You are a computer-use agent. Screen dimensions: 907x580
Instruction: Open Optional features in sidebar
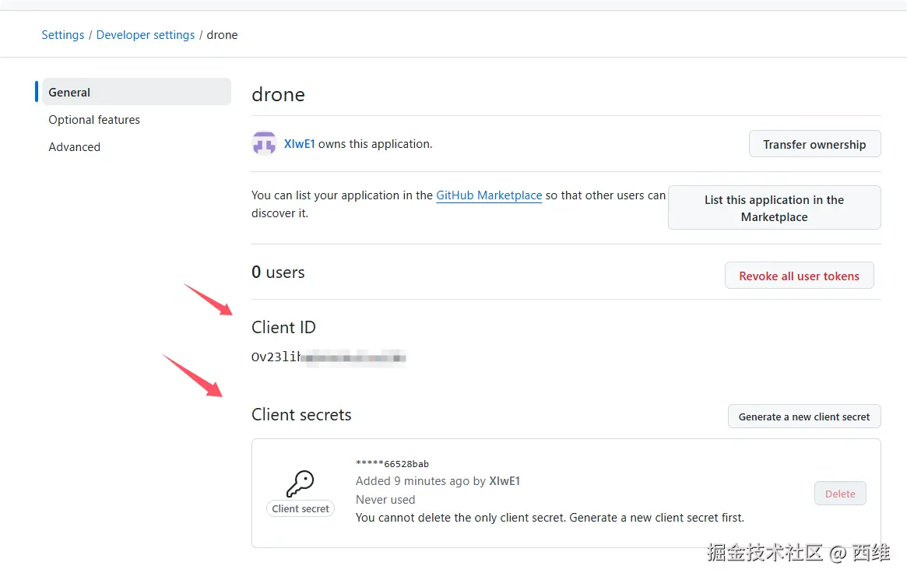[x=94, y=120]
